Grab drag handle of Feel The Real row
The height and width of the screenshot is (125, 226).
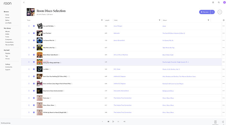29,33
